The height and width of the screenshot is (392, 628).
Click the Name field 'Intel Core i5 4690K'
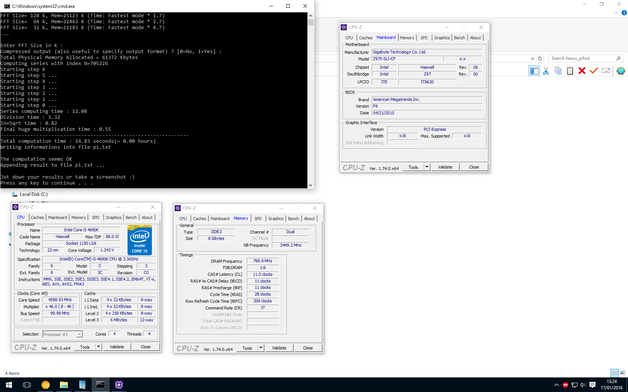[81, 230]
